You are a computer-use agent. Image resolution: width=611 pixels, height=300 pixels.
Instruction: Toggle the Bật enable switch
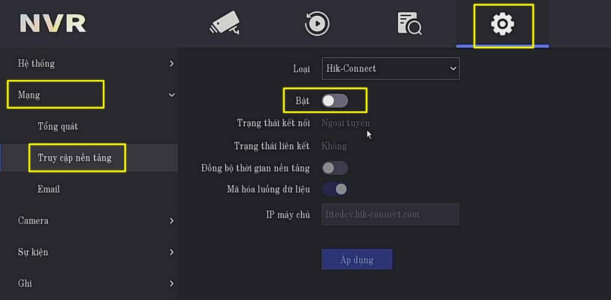tap(335, 101)
